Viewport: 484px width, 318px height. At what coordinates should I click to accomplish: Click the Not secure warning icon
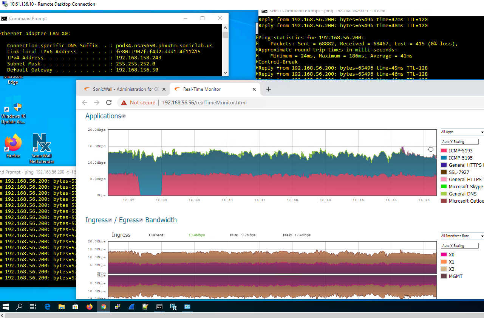(124, 102)
